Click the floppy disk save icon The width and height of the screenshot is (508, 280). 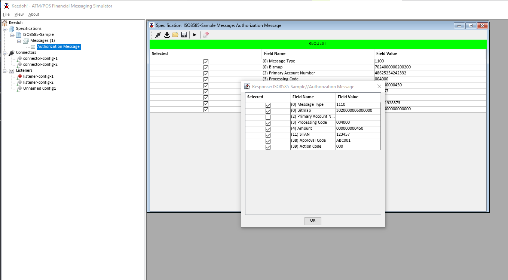184,35
